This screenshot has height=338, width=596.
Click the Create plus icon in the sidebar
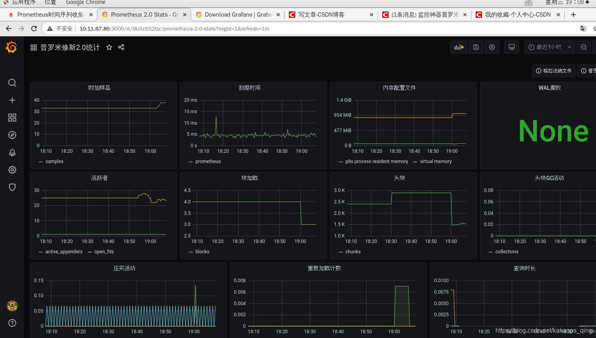[x=12, y=100]
